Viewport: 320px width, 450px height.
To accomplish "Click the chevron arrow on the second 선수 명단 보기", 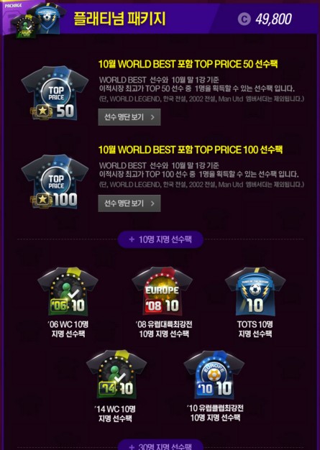I will click(152, 203).
